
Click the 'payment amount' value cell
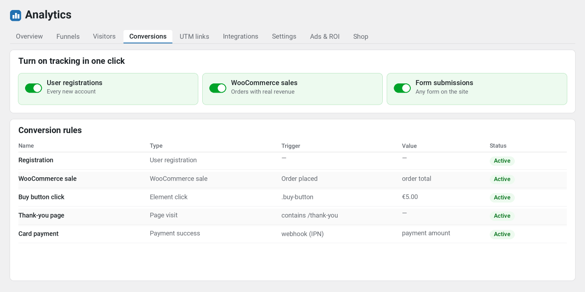pos(426,233)
